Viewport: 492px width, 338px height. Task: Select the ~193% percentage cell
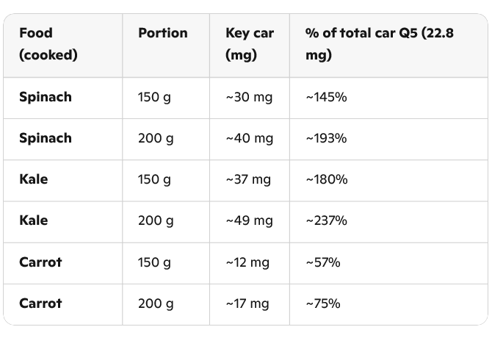(326, 138)
